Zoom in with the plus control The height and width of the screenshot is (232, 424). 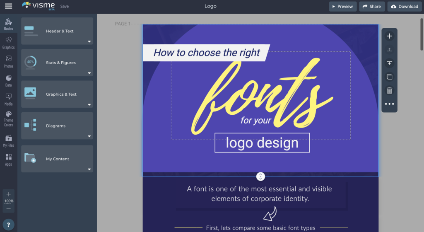point(8,194)
